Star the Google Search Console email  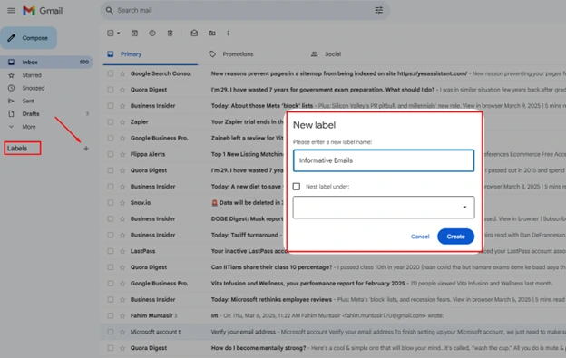122,73
